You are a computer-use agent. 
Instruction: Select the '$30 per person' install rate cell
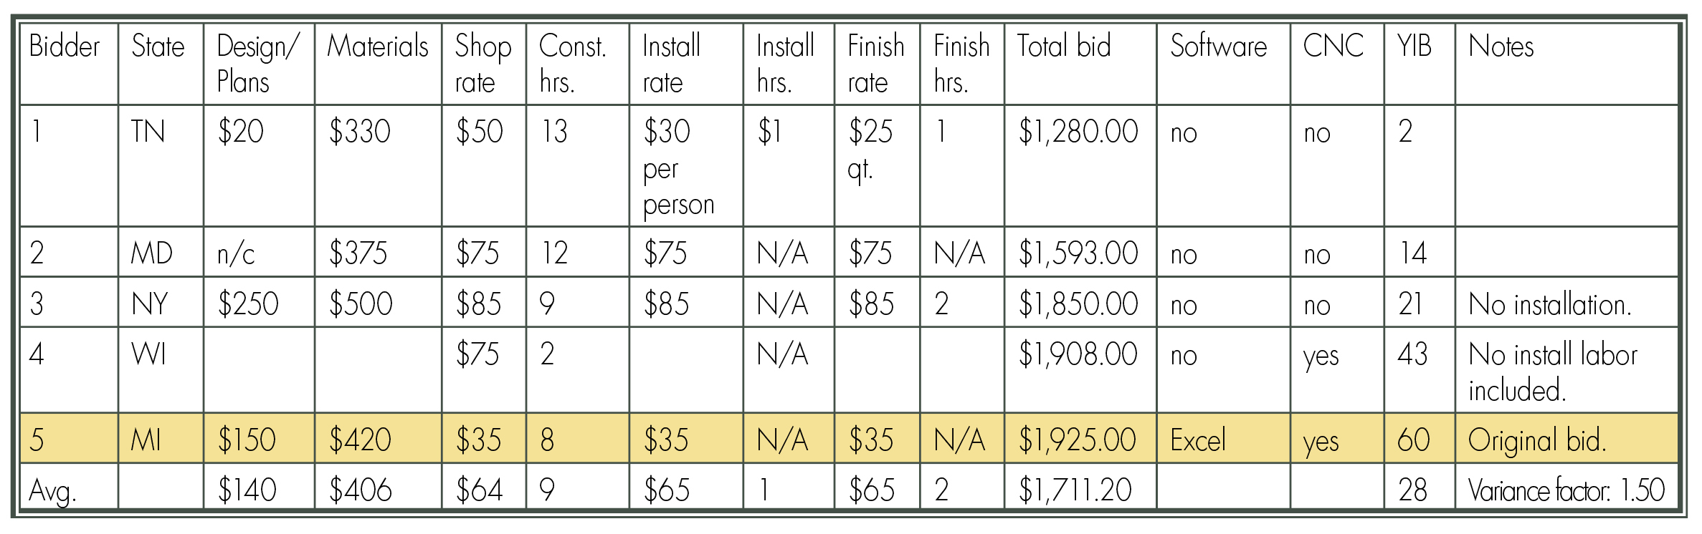[x=686, y=166]
